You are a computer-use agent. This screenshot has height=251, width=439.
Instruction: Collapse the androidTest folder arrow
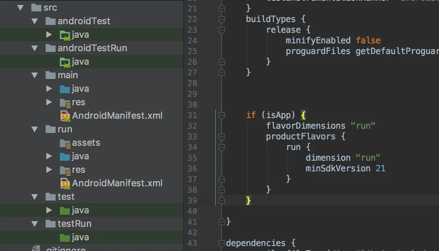click(x=35, y=21)
